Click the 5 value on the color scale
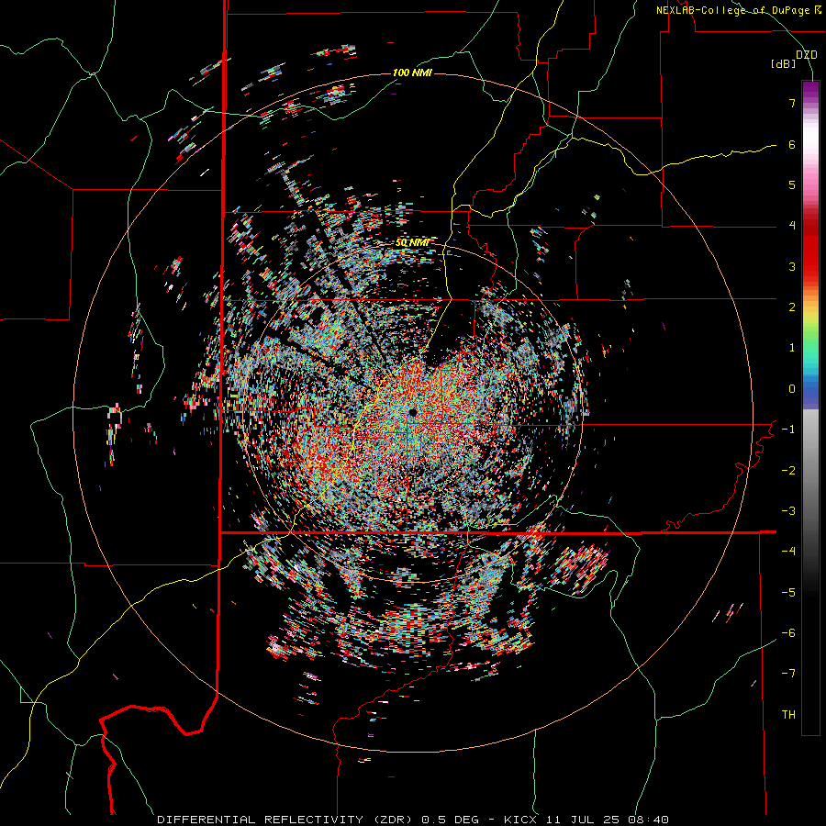 (792, 184)
